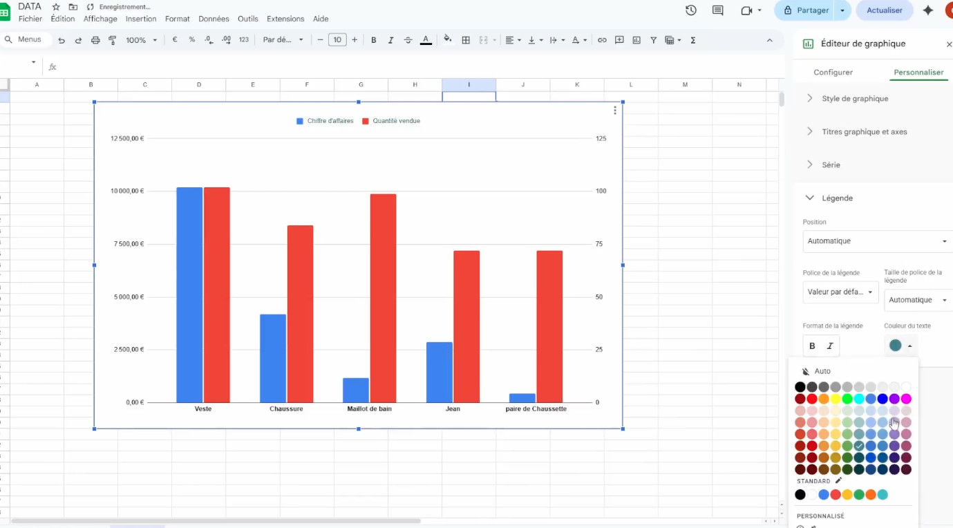
Task: Click font size field showing 10
Action: coord(337,40)
